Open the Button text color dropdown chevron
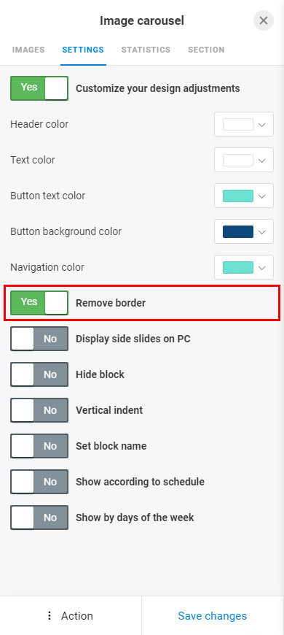The height and width of the screenshot is (635, 284). pos(261,196)
